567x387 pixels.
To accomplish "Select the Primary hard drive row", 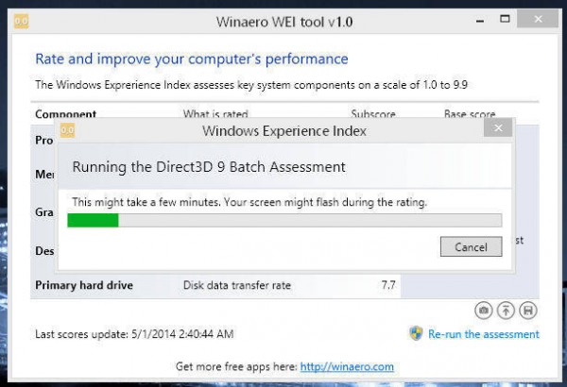I will (x=215, y=285).
